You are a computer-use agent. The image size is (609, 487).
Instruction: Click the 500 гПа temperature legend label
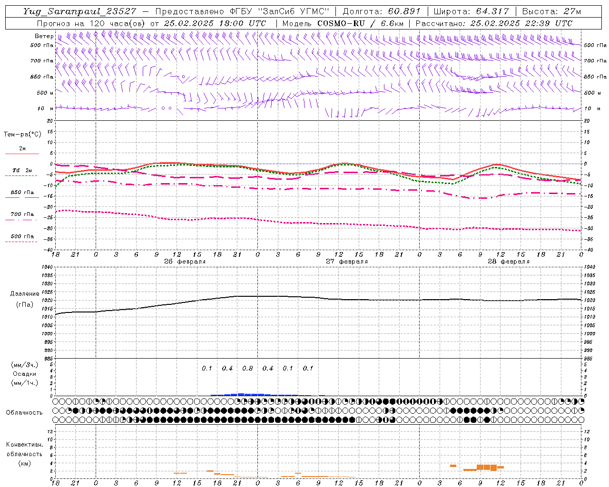pyautogui.click(x=22, y=236)
